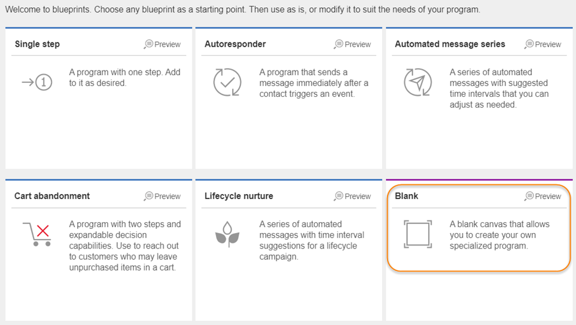Viewport: 576px width, 325px height.
Task: Click the Single step arrow-and-one icon
Action: tap(36, 82)
